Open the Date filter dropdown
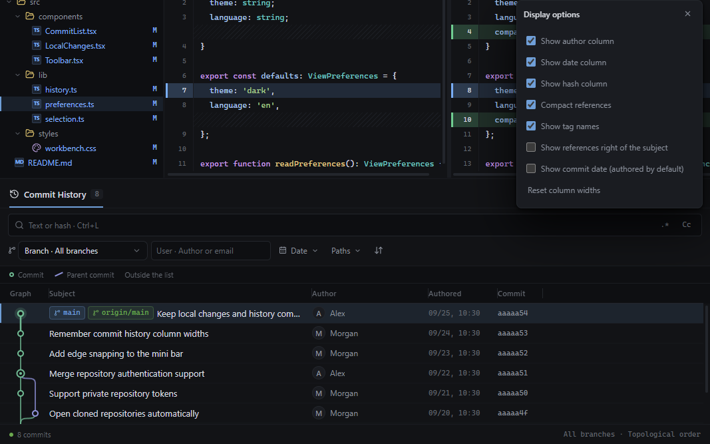The image size is (710, 444). (x=298, y=250)
